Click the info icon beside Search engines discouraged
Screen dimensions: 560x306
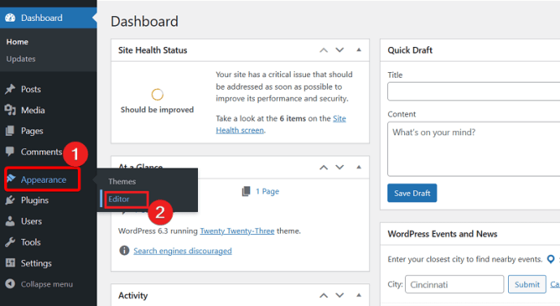tap(124, 250)
